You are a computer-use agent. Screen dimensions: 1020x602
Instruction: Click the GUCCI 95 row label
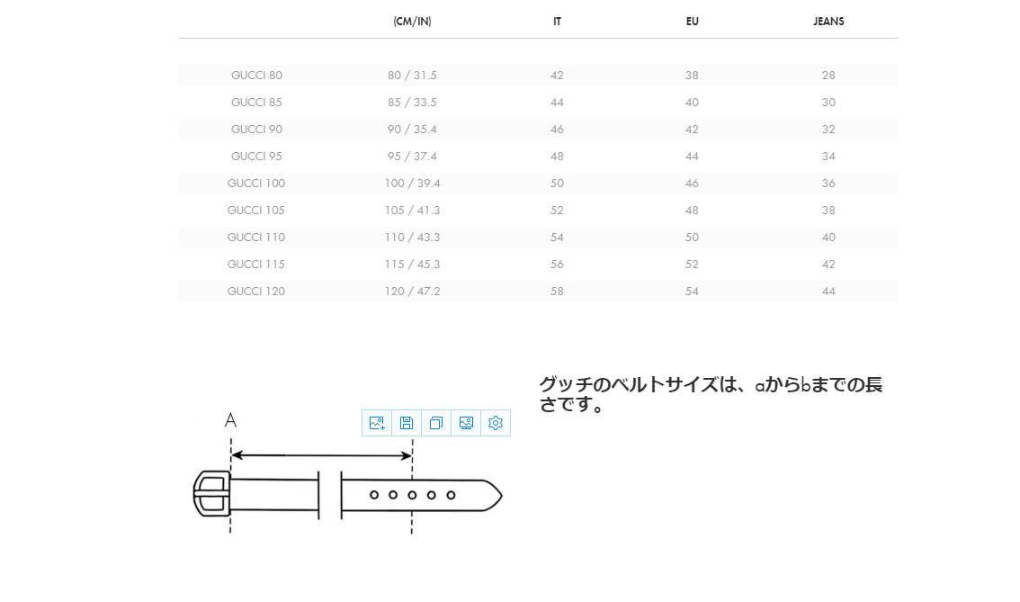click(256, 157)
